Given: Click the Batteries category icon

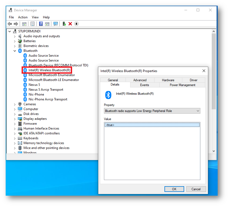Looking at the screenshot, I should coord(20,41).
